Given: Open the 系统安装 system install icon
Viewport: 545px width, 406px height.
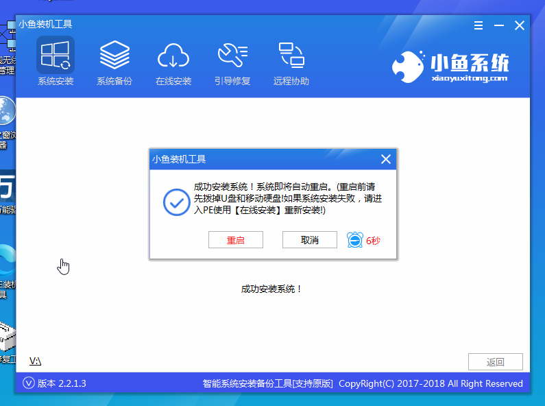Looking at the screenshot, I should pos(56,62).
